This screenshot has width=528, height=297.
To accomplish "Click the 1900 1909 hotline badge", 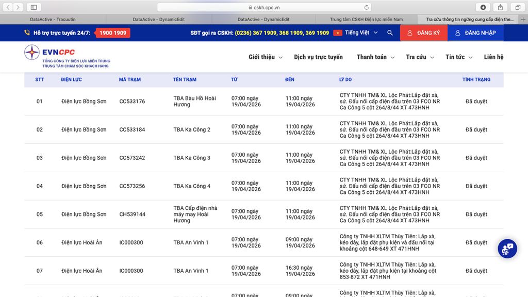I will coord(113,33).
